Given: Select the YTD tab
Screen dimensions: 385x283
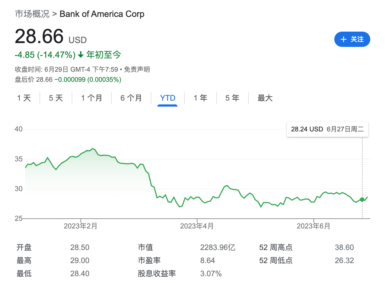Looking at the screenshot, I should pos(167,98).
